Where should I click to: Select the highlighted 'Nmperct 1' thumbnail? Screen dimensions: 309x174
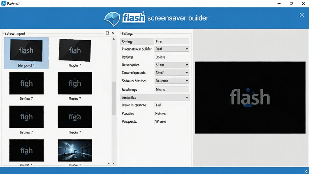[26, 53]
